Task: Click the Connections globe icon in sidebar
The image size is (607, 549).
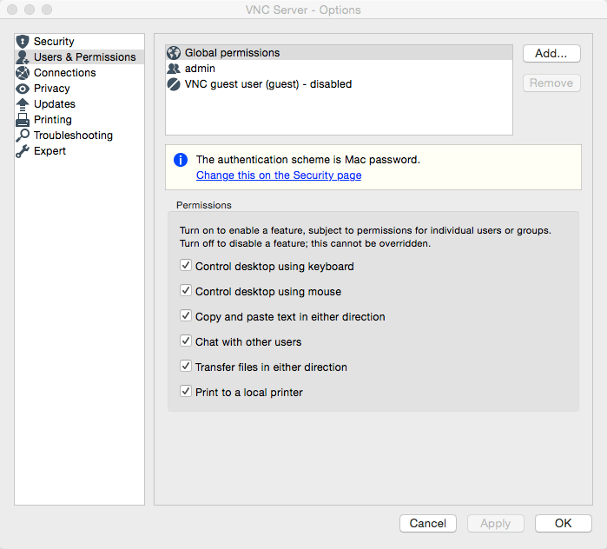Action: click(23, 73)
